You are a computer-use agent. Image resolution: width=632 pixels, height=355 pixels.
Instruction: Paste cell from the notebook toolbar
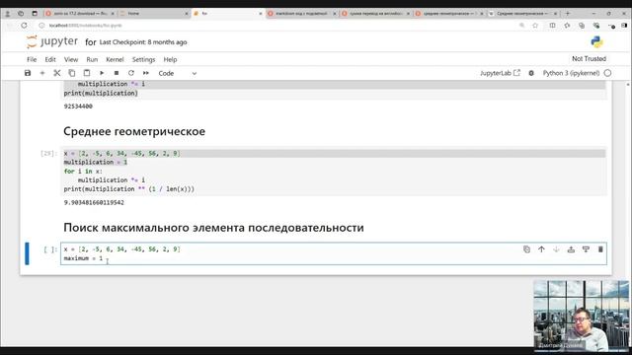tap(87, 73)
